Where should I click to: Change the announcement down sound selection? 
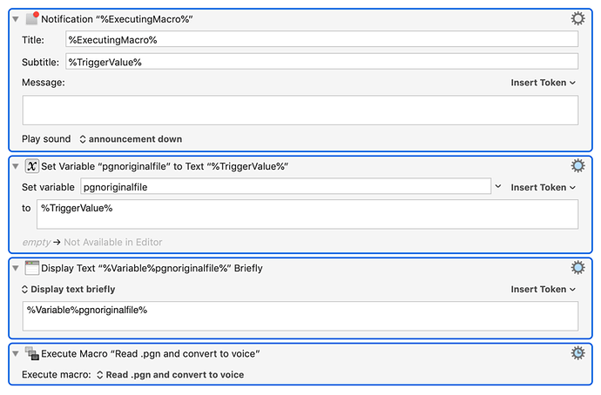[131, 139]
